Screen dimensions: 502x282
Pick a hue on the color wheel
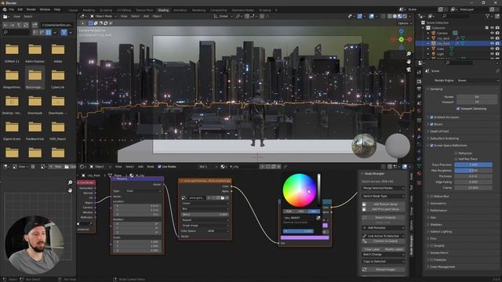(299, 190)
